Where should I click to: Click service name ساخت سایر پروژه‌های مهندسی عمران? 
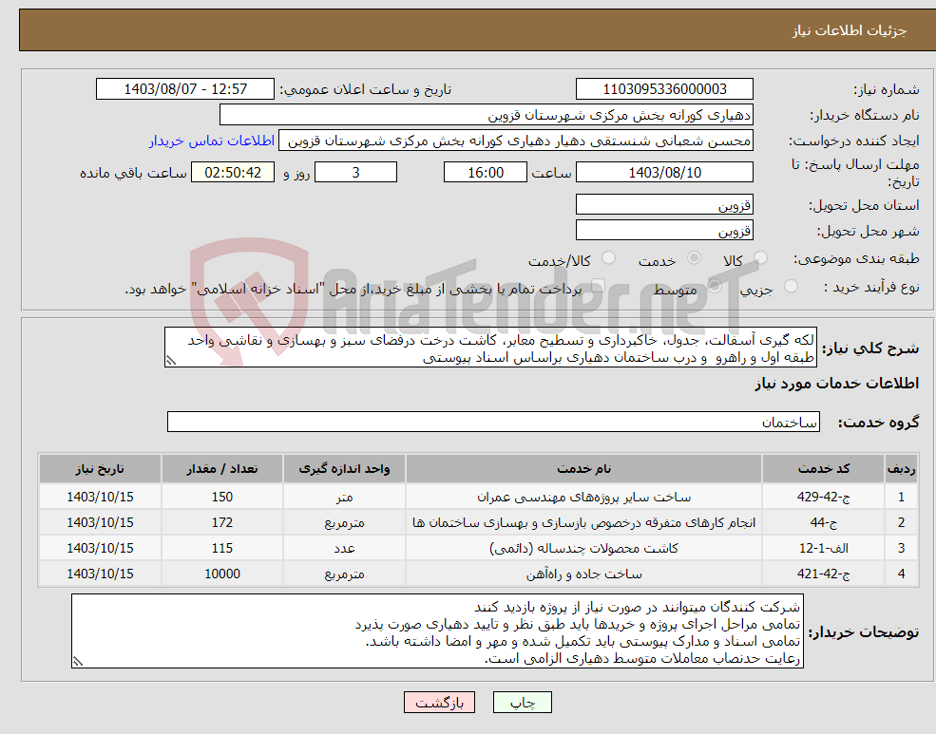tap(583, 497)
